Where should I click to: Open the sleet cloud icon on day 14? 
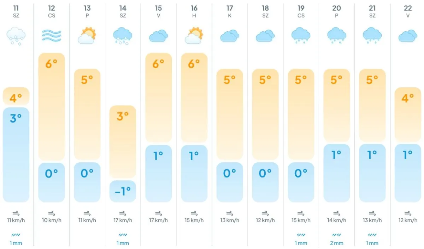coord(123,36)
